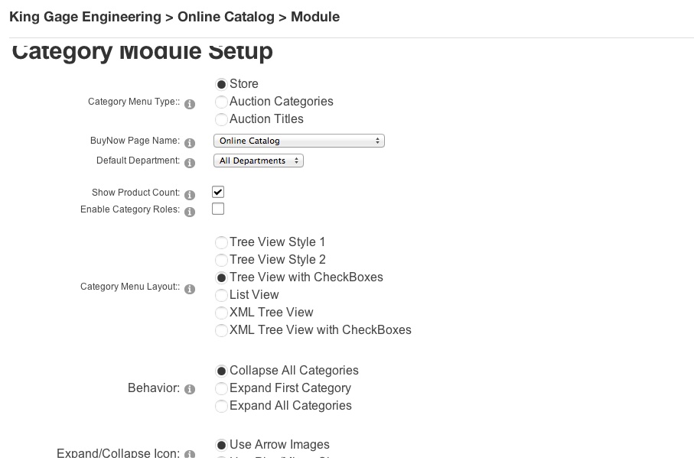Select the Auction Titles radio option

(221, 120)
